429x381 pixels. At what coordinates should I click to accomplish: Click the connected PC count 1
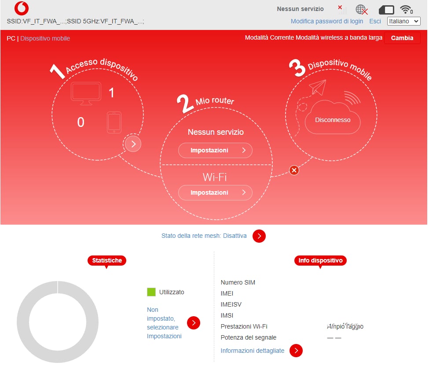pos(111,93)
